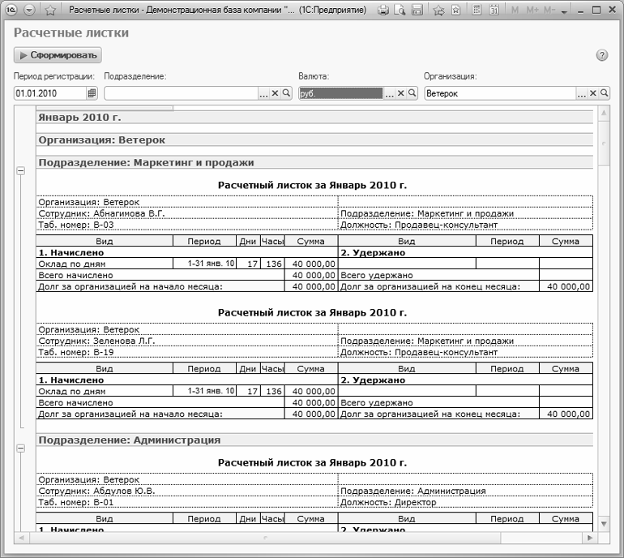The height and width of the screenshot is (558, 624).
Task: Click the M memory button
Action: (x=515, y=10)
